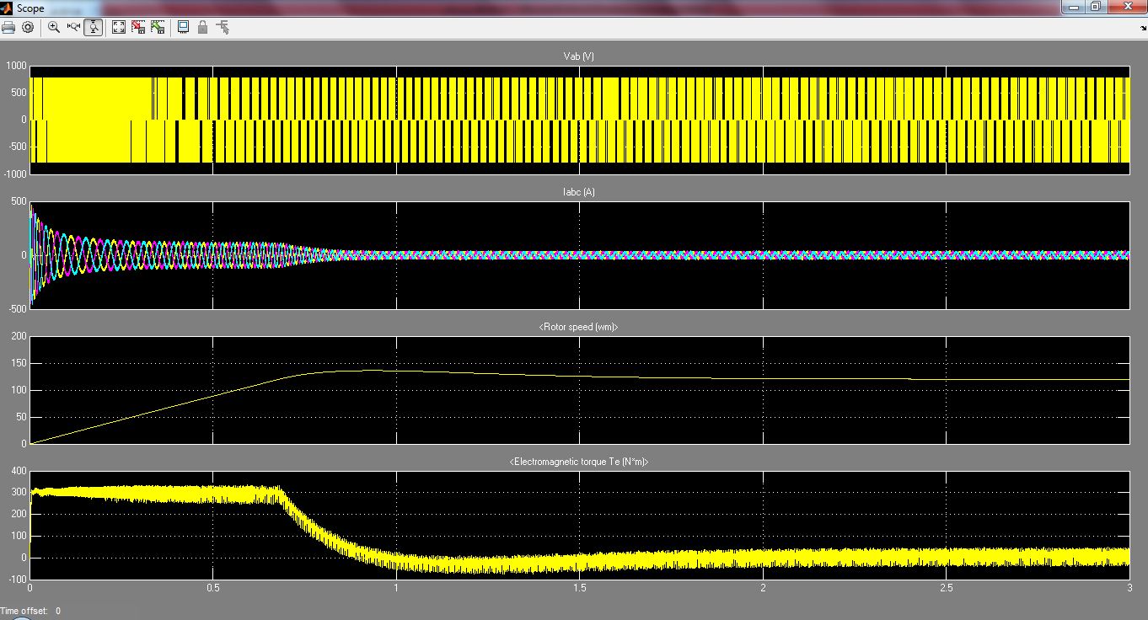Open the Signal selection tool
The height and width of the screenshot is (620, 1148).
click(x=223, y=27)
